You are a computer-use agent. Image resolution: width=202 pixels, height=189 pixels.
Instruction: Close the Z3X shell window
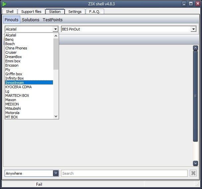click(198, 4)
